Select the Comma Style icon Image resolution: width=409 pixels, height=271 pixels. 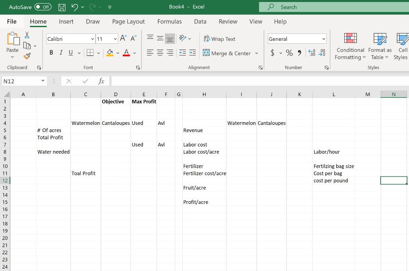point(299,53)
